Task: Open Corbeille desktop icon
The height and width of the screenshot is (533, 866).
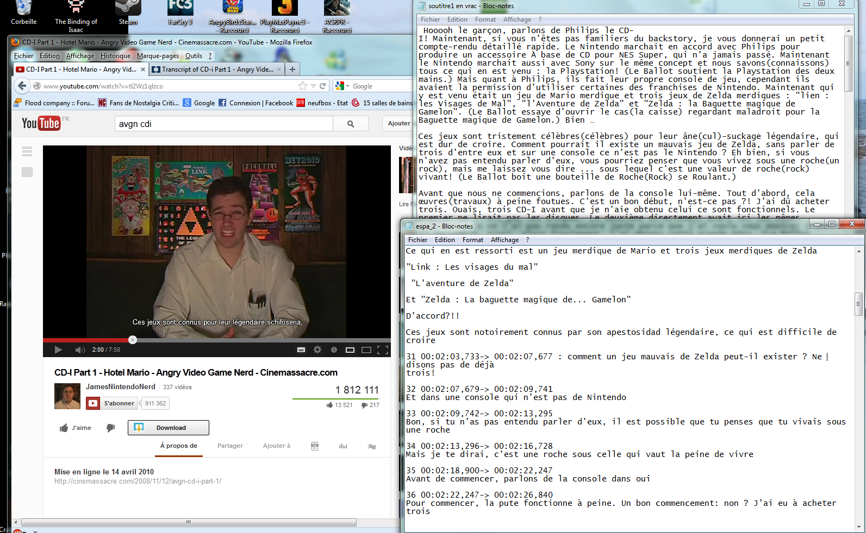Action: [23, 13]
